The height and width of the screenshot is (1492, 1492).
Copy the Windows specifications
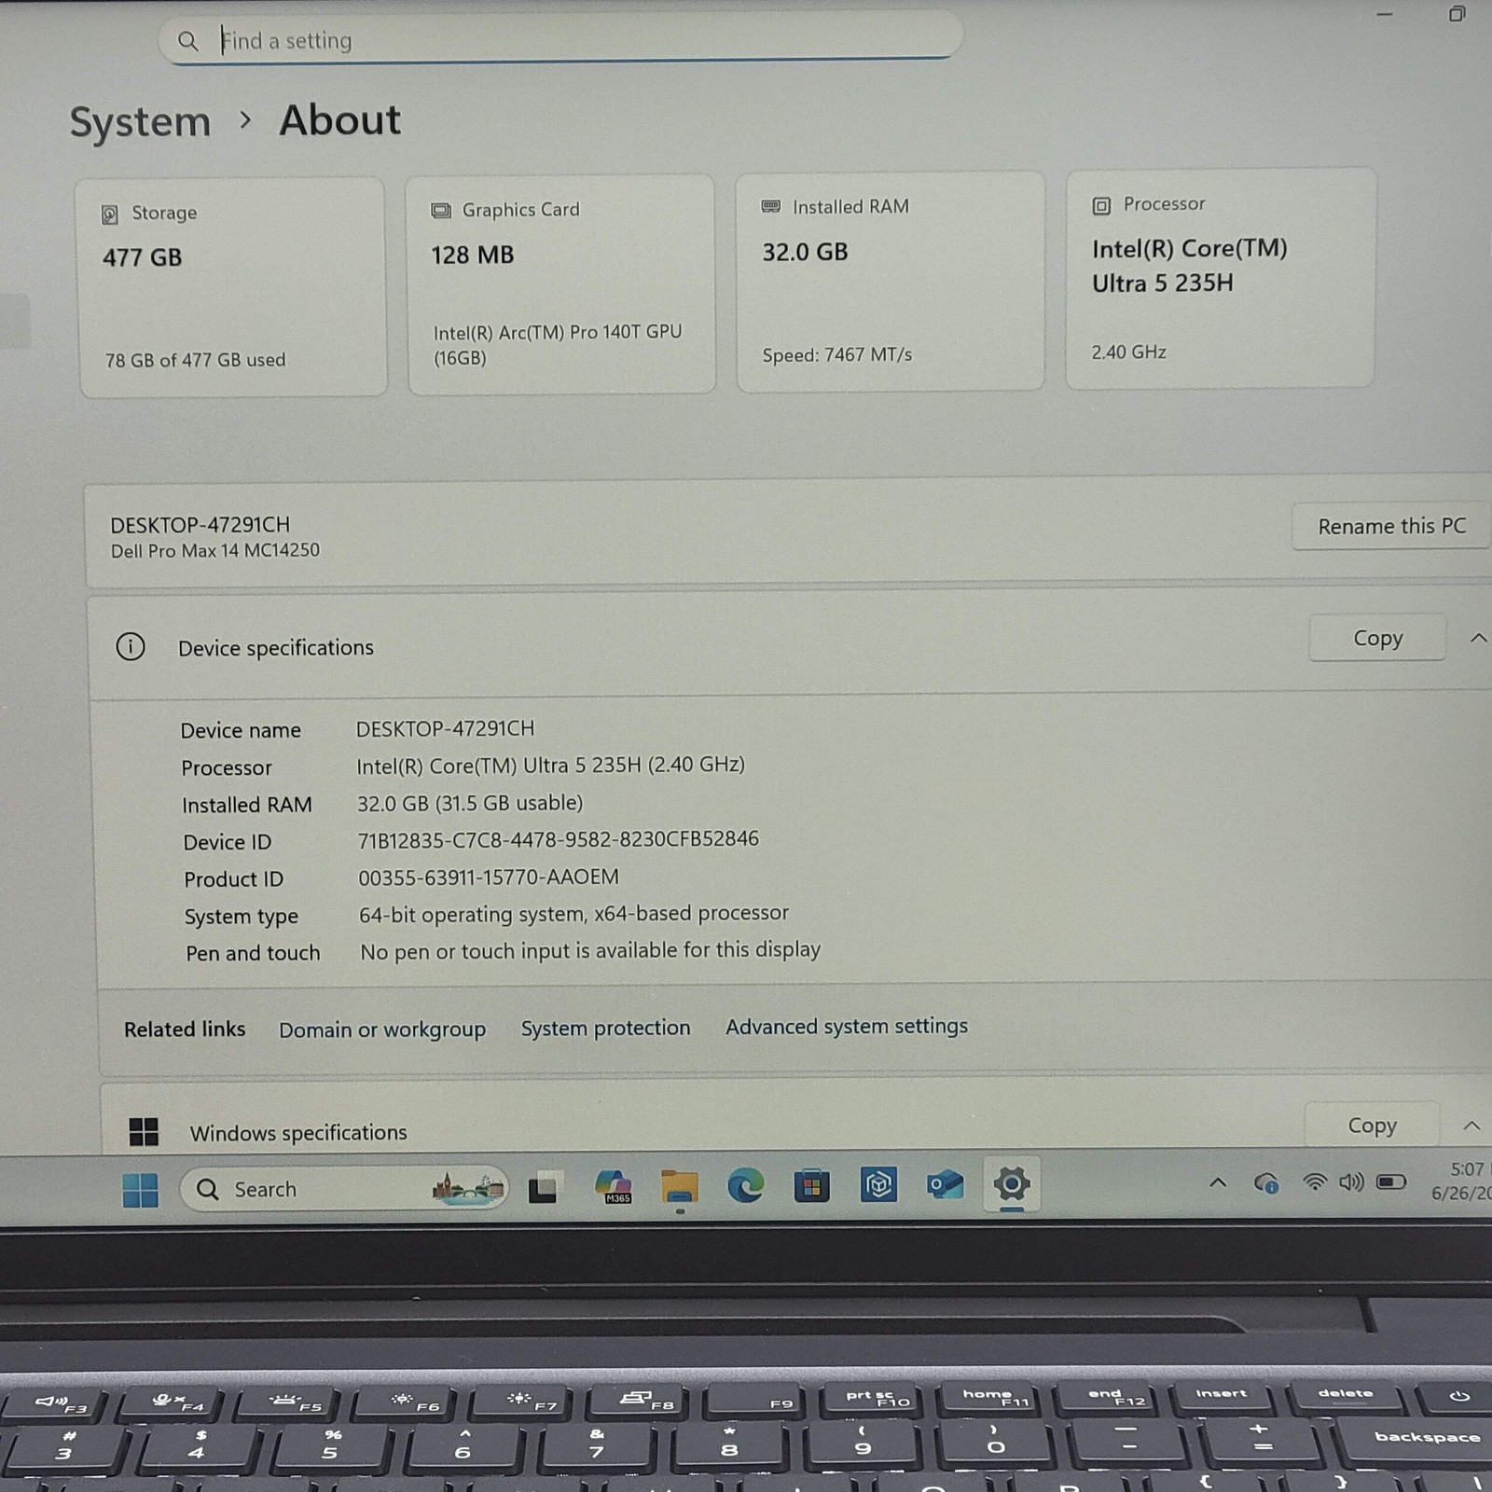pyautogui.click(x=1372, y=1126)
